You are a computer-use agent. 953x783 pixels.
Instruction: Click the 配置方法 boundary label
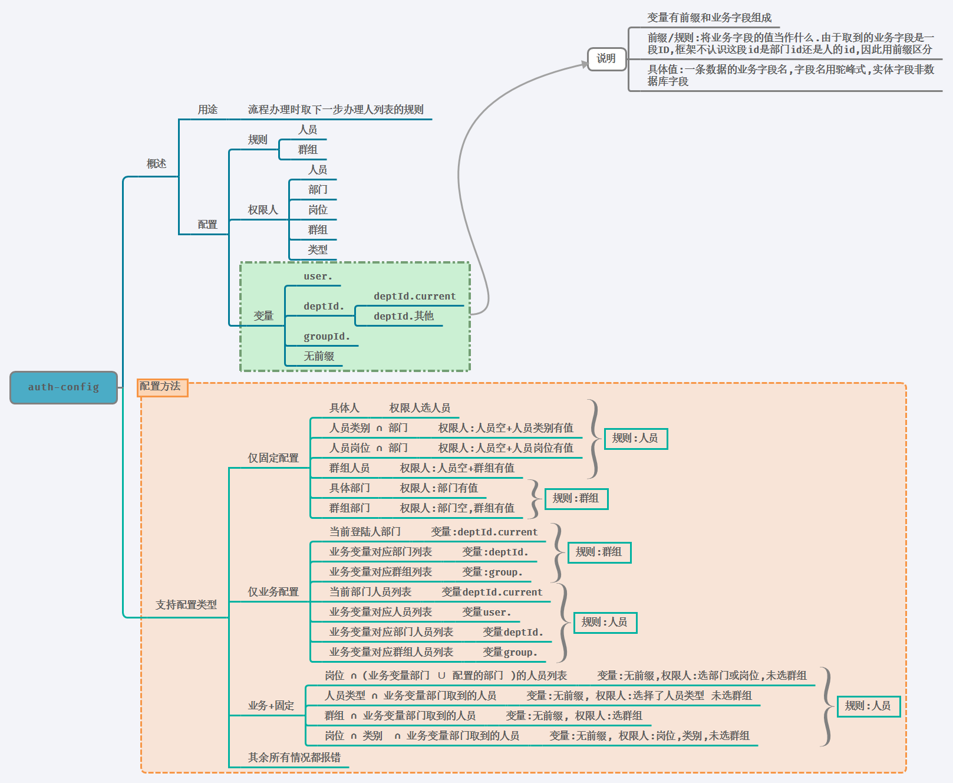click(162, 387)
